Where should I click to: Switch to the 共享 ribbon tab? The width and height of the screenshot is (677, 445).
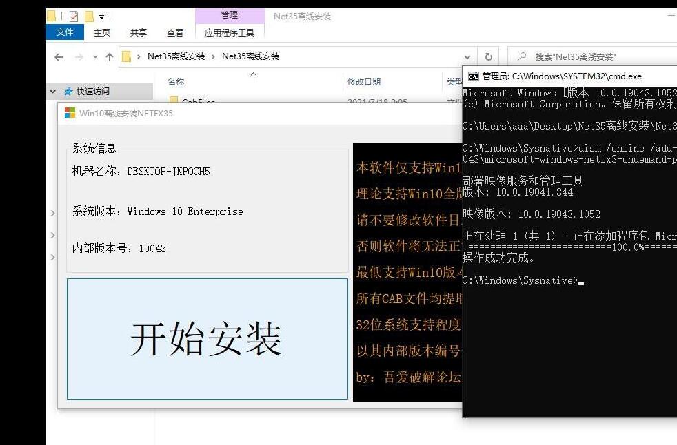[x=138, y=32]
